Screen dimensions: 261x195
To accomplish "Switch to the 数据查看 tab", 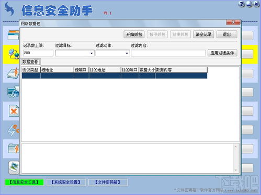I will pos(30,62).
